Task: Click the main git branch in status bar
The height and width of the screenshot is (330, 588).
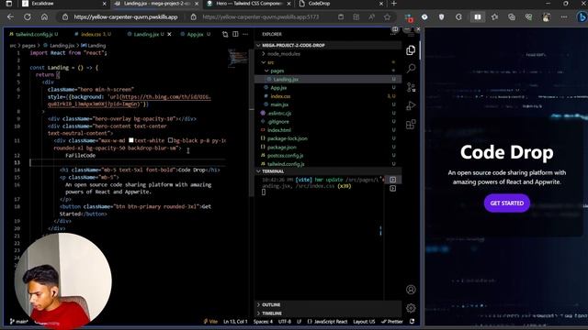Action: [18, 322]
